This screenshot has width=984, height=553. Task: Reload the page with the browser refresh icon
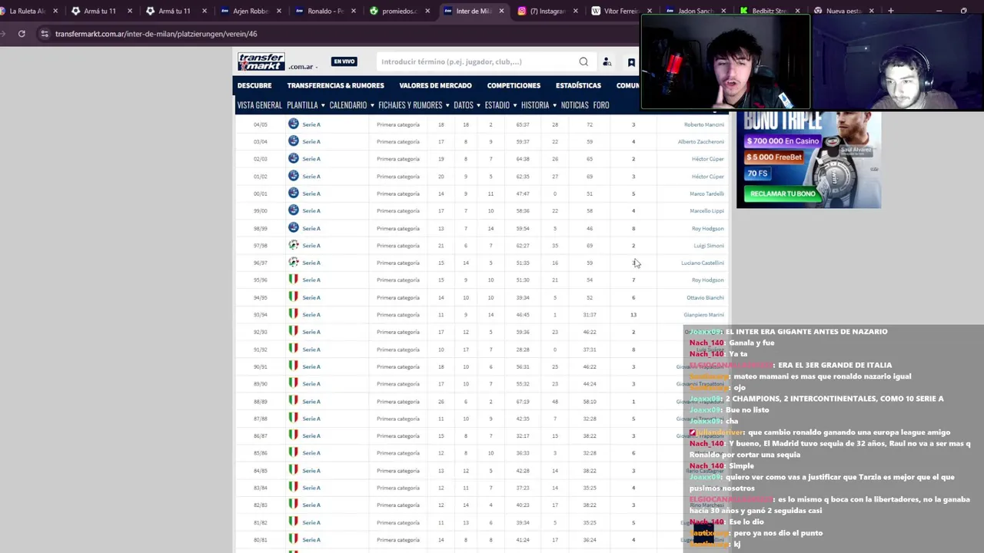[x=22, y=34]
